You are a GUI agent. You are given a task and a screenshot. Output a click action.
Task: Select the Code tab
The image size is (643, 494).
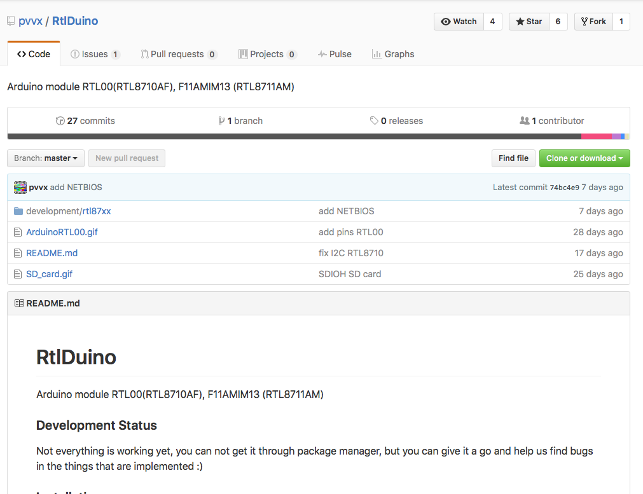coord(34,54)
